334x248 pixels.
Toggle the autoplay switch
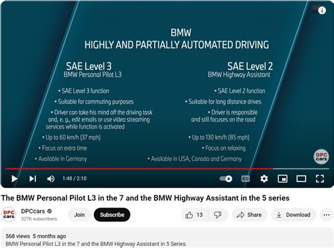click(226, 179)
